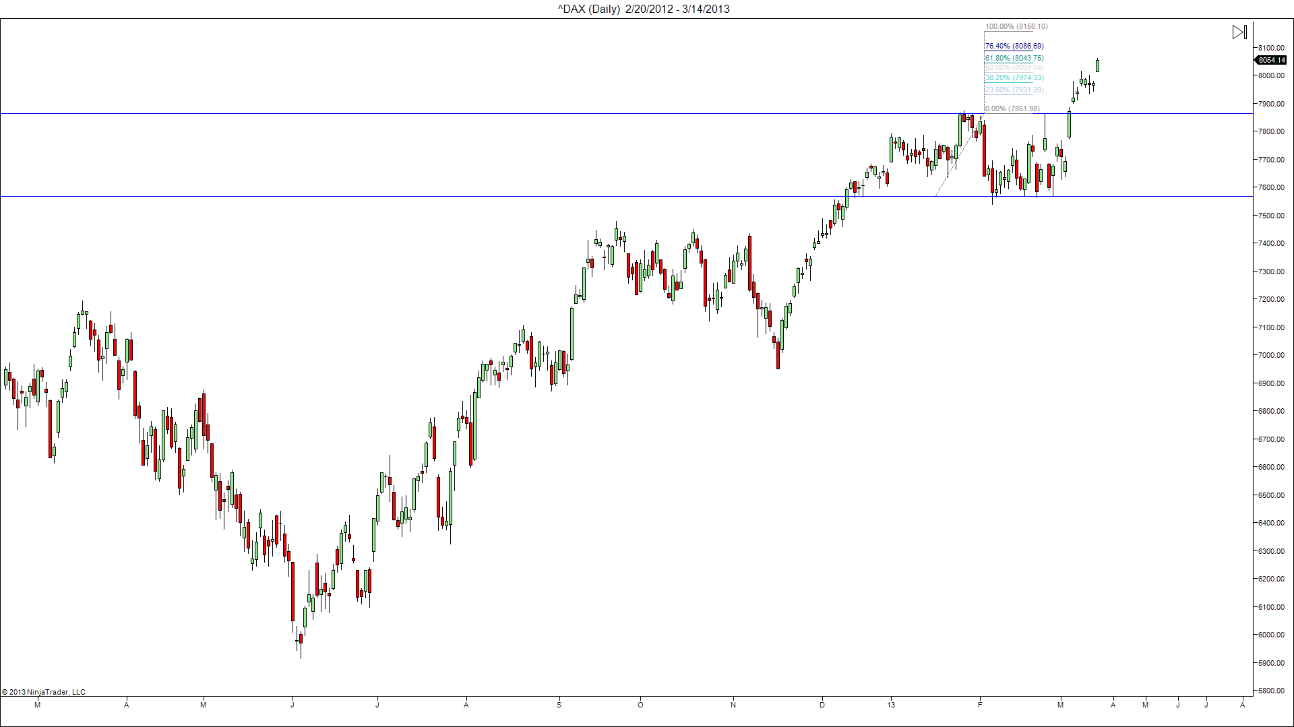Click the 6600.00 price axis label
Image resolution: width=1294 pixels, height=727 pixels.
click(x=1271, y=467)
